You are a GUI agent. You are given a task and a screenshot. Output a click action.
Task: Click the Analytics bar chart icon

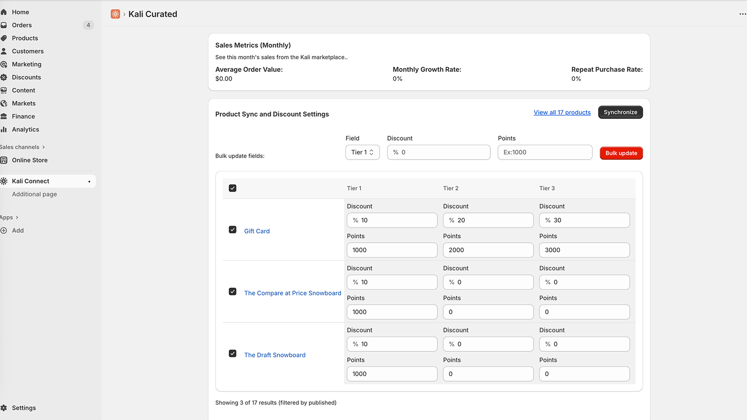pyautogui.click(x=4, y=130)
